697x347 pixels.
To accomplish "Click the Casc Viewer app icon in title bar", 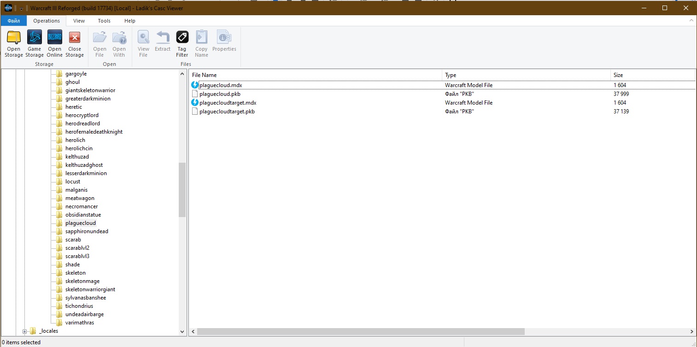I will tap(8, 8).
